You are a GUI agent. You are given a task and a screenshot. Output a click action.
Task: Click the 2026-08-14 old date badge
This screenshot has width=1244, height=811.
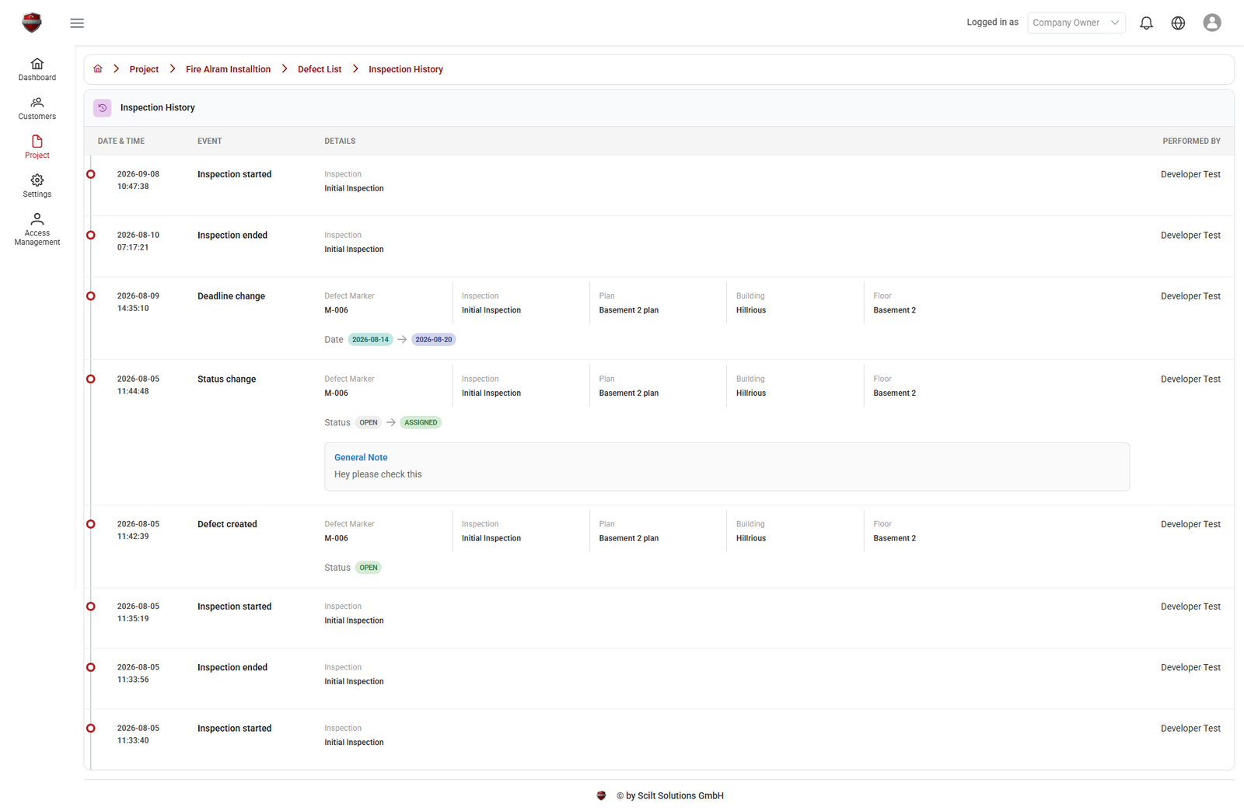(x=370, y=340)
